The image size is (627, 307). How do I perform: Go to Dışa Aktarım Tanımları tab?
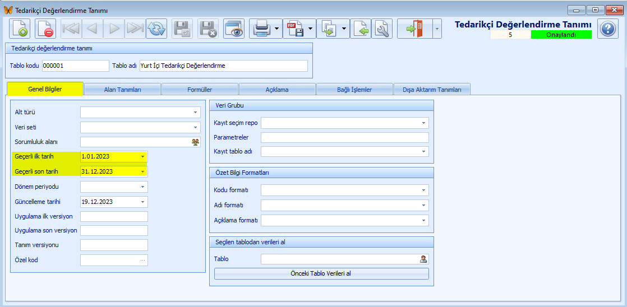click(x=432, y=90)
